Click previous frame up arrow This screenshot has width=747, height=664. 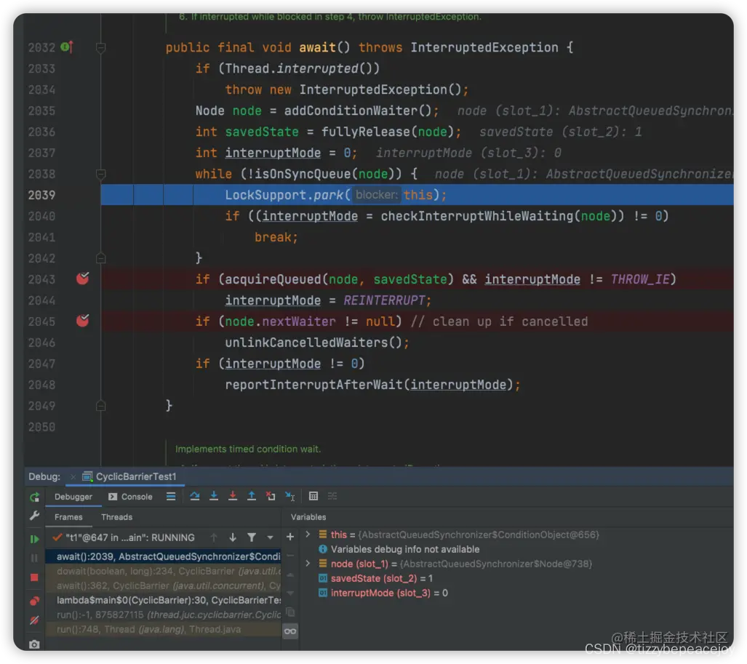[214, 537]
